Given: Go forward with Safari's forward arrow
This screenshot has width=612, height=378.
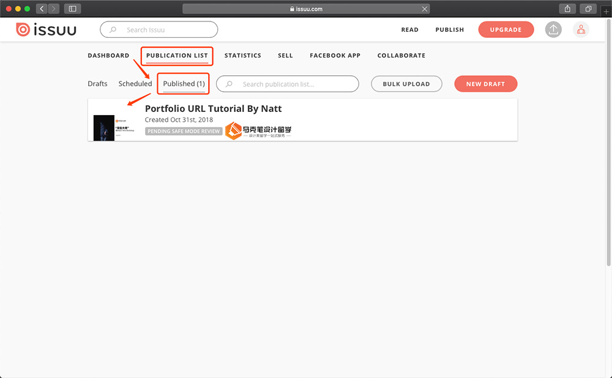Looking at the screenshot, I should click(x=53, y=9).
